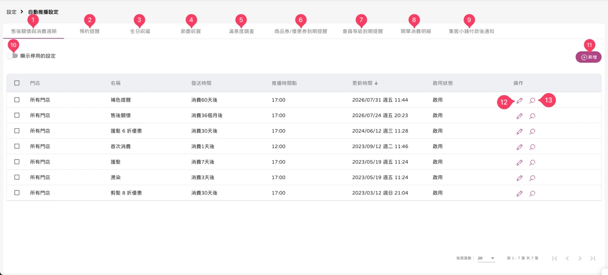This screenshot has width=608, height=275.
Task: Click the 名稱 column header
Action: click(116, 83)
